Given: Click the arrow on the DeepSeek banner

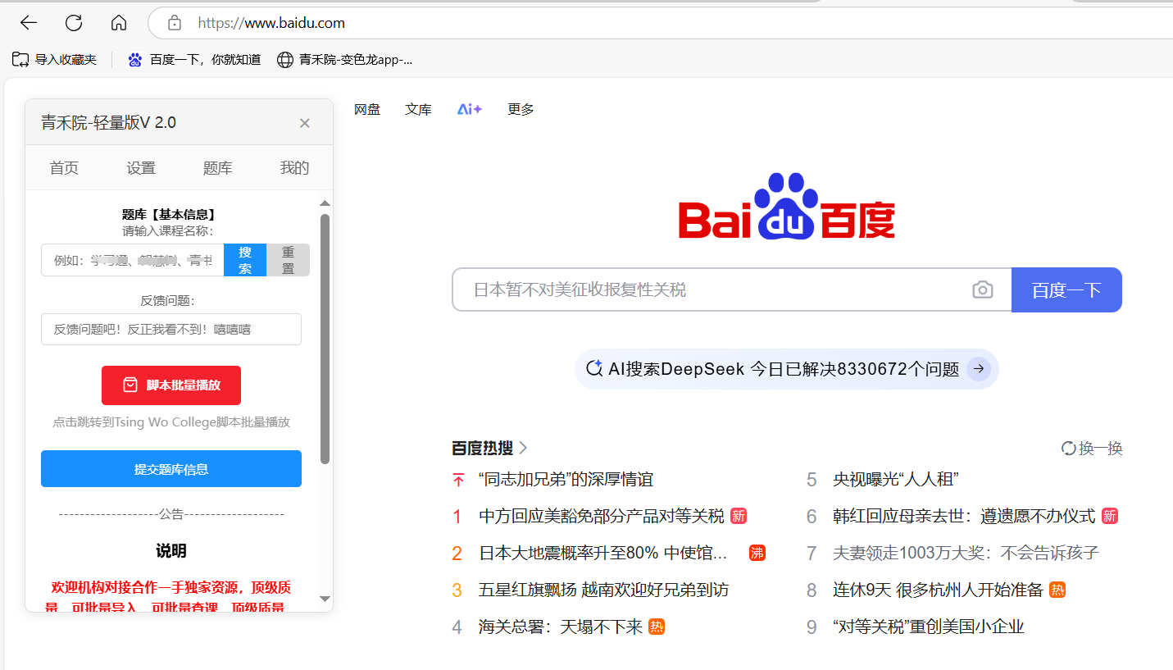Looking at the screenshot, I should (979, 369).
